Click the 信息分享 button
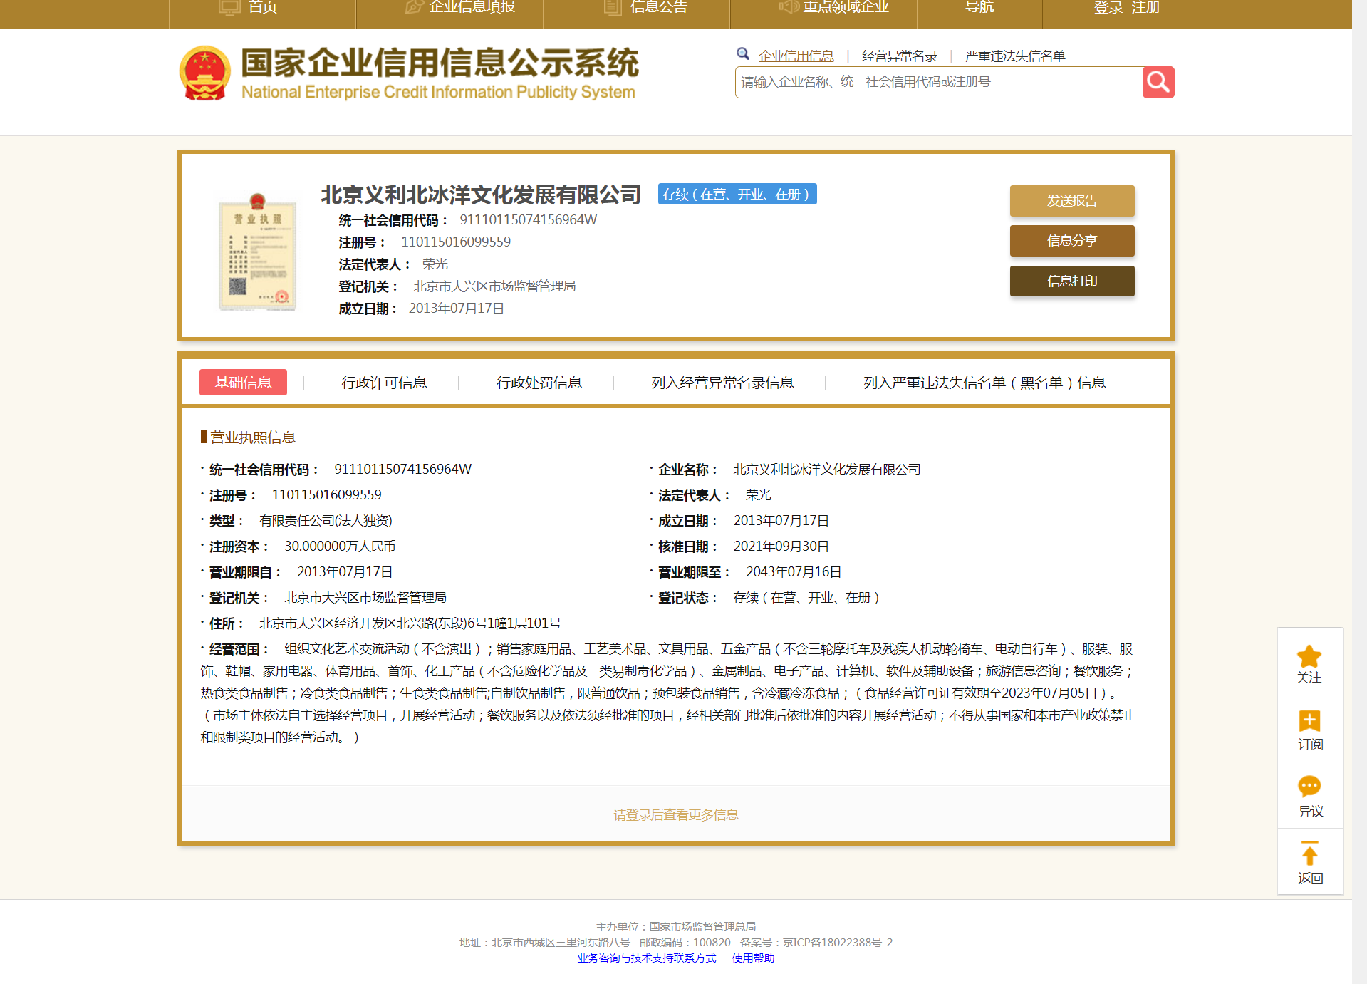Viewport: 1367px width, 984px height. pyautogui.click(x=1072, y=241)
